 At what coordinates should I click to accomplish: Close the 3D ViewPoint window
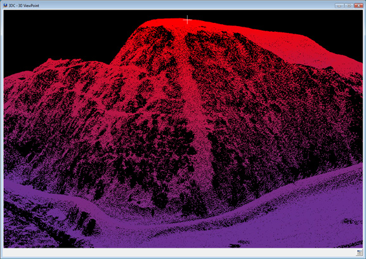[x=358, y=5]
